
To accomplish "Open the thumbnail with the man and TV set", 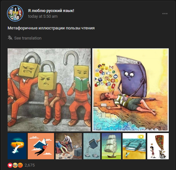I will pos(69,146).
